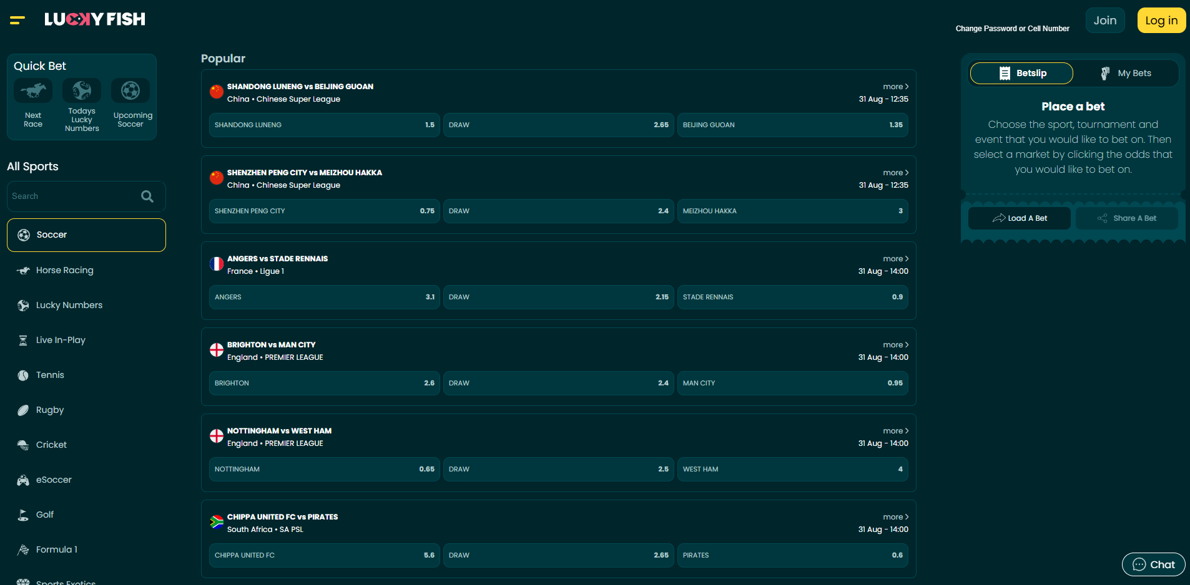Viewport: 1190px width, 585px height.
Task: Bet on Beijing Guoan at 1.35
Action: point(793,125)
